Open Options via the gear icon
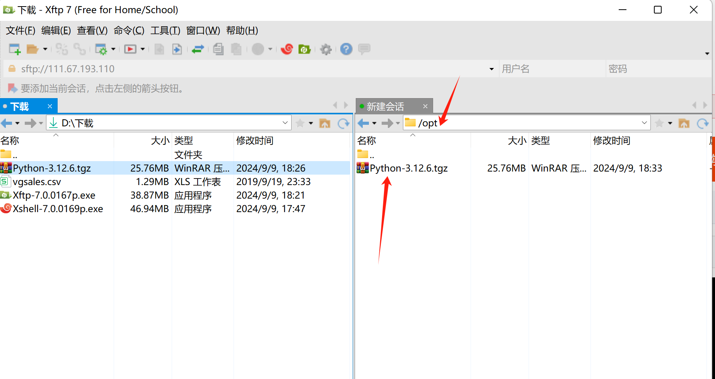715x379 pixels. [326, 49]
